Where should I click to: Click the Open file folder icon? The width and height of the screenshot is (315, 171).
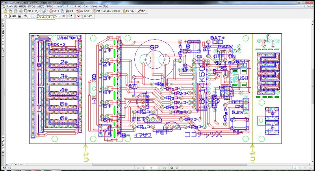(6, 11)
